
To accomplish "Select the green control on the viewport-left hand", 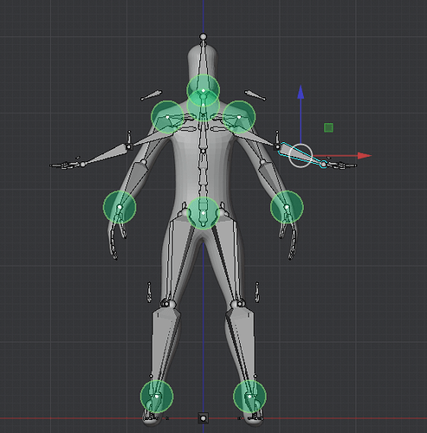I will 120,207.
